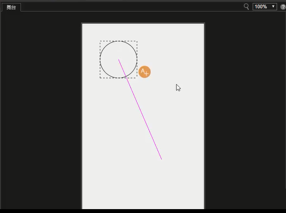
Task: Click the lower end point of magenta path
Action: click(x=161, y=159)
